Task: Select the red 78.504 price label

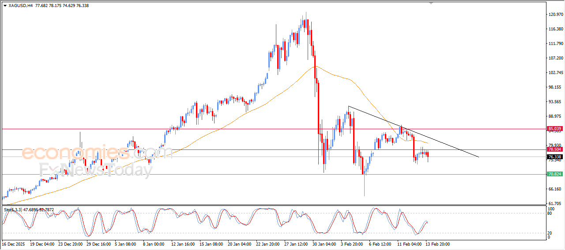Action: click(554, 149)
